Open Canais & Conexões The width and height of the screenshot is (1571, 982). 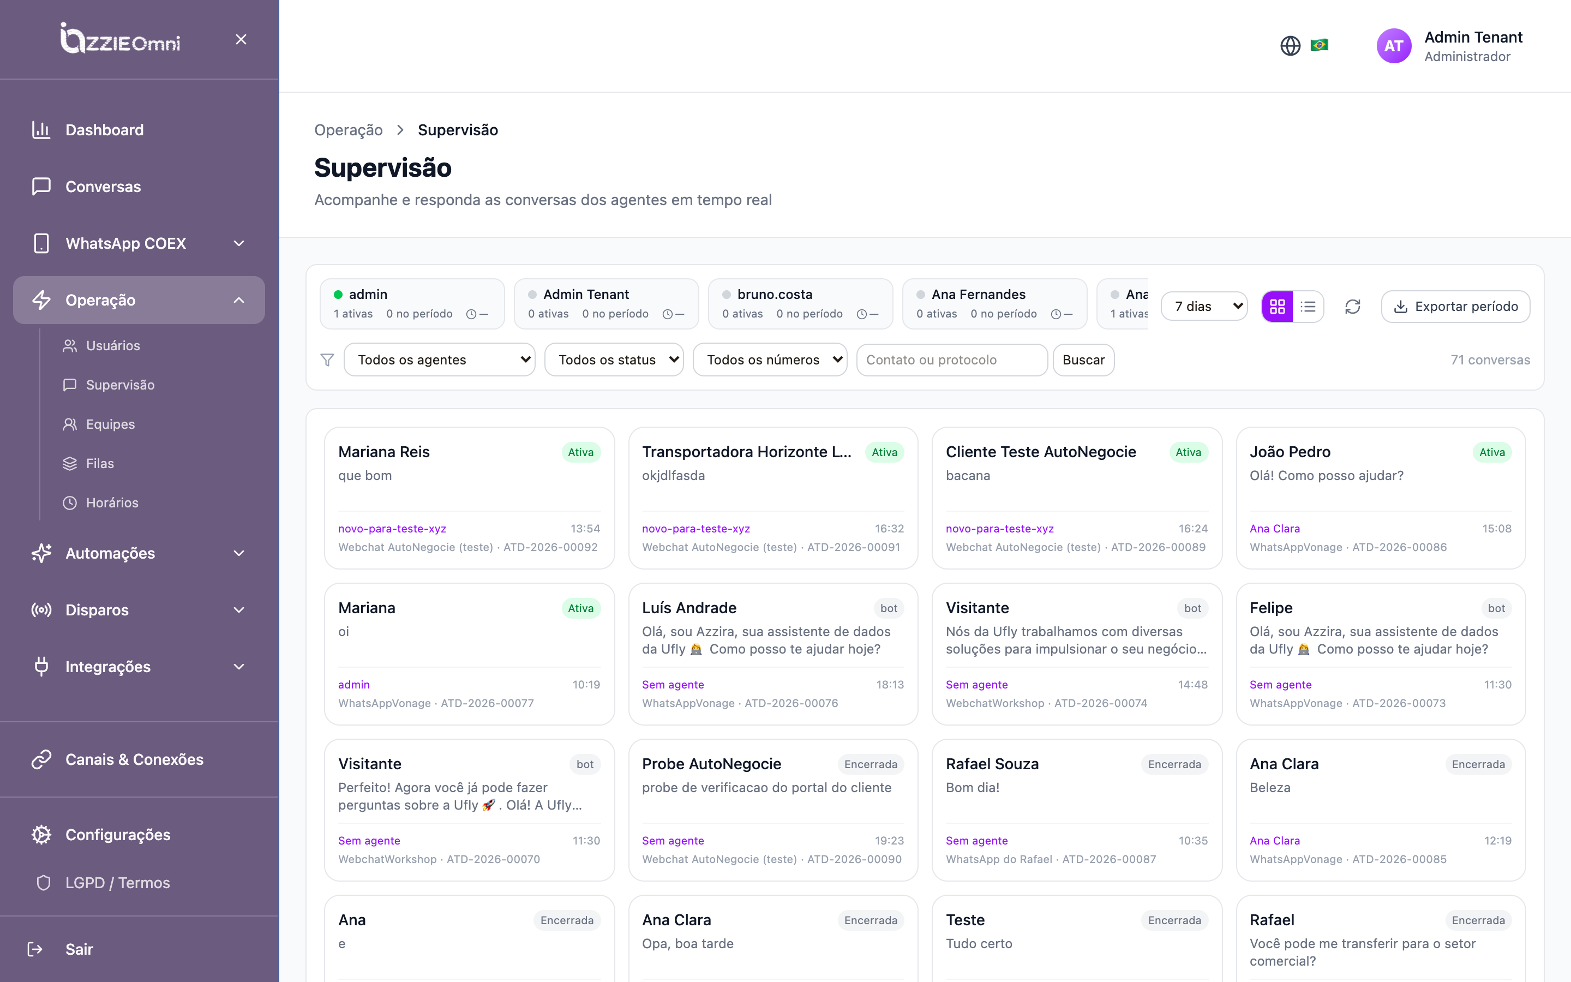[139, 759]
